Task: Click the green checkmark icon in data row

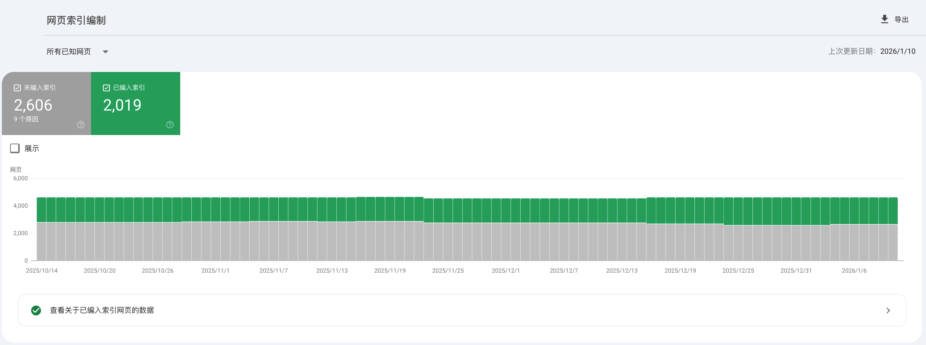Action: (x=36, y=310)
